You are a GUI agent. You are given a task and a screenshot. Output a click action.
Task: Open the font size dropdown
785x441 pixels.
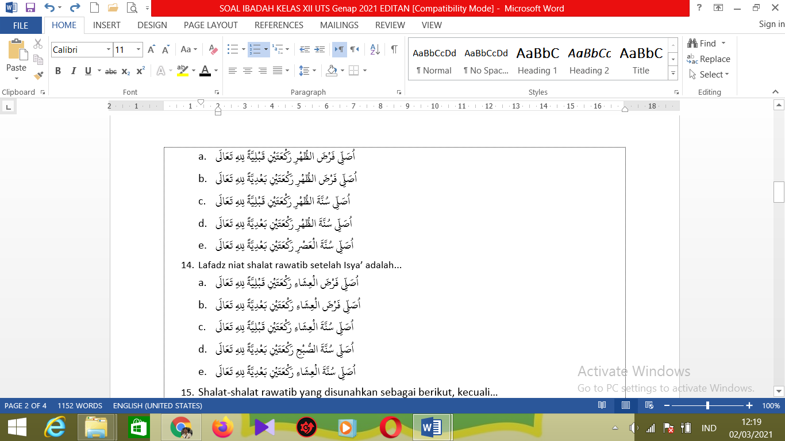(x=138, y=50)
